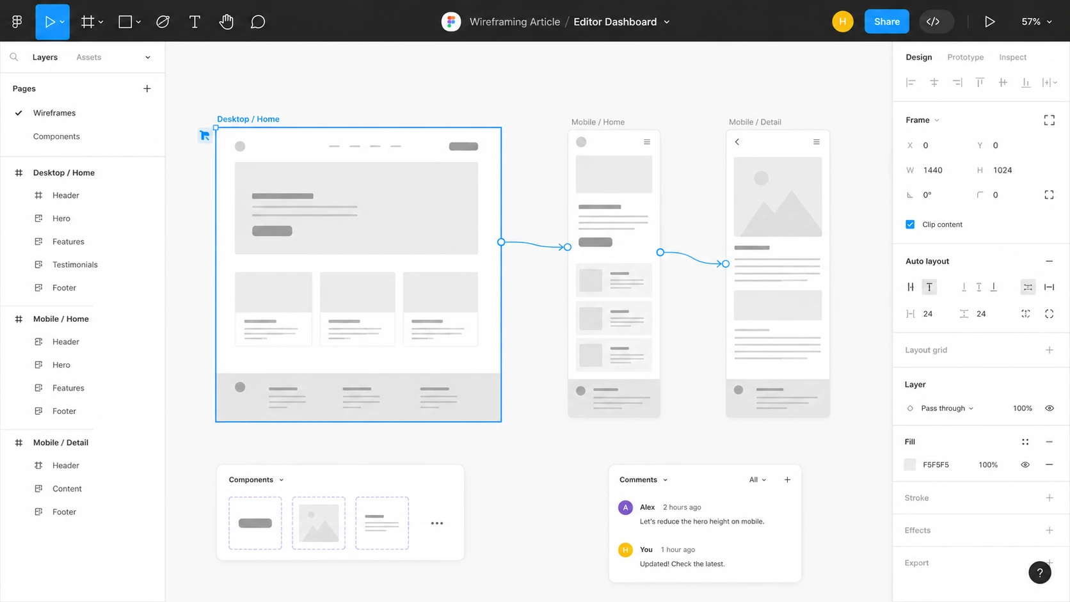Click the align left icon

point(911,83)
